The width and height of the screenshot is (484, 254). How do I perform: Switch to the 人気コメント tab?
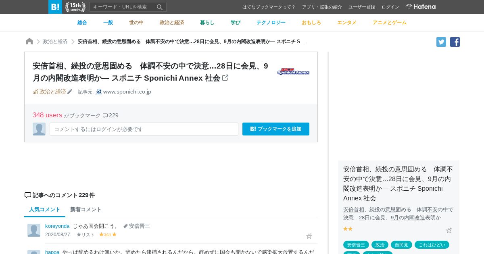(45, 210)
